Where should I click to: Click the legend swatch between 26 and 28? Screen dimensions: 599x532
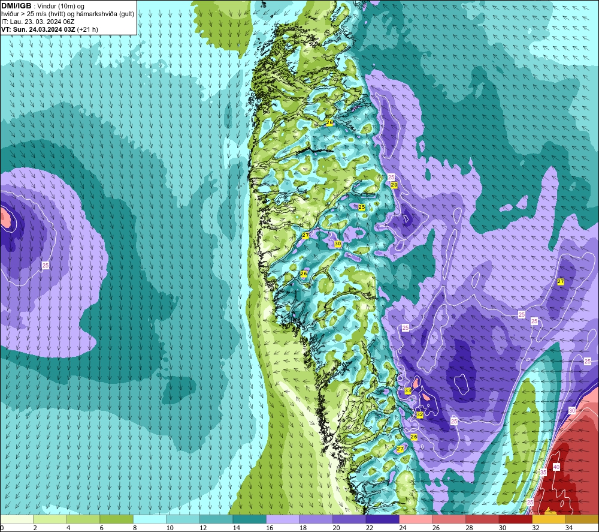[x=449, y=519]
